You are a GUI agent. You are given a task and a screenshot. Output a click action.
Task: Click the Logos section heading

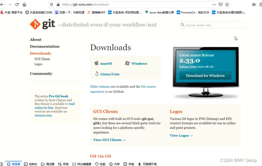point(176,111)
